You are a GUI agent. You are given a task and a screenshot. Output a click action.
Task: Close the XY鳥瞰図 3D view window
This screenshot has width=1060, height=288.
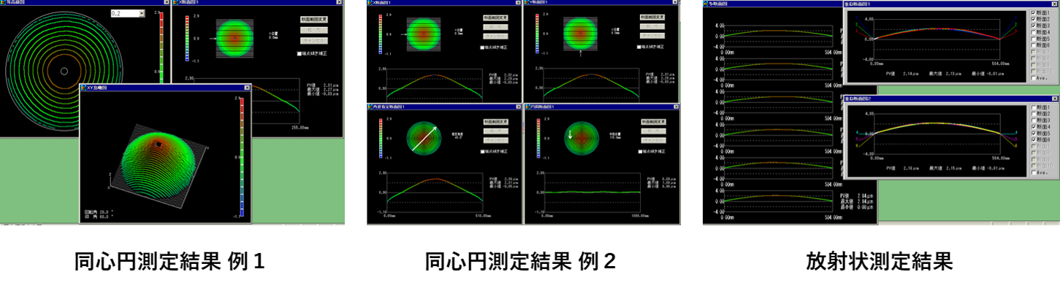(247, 87)
